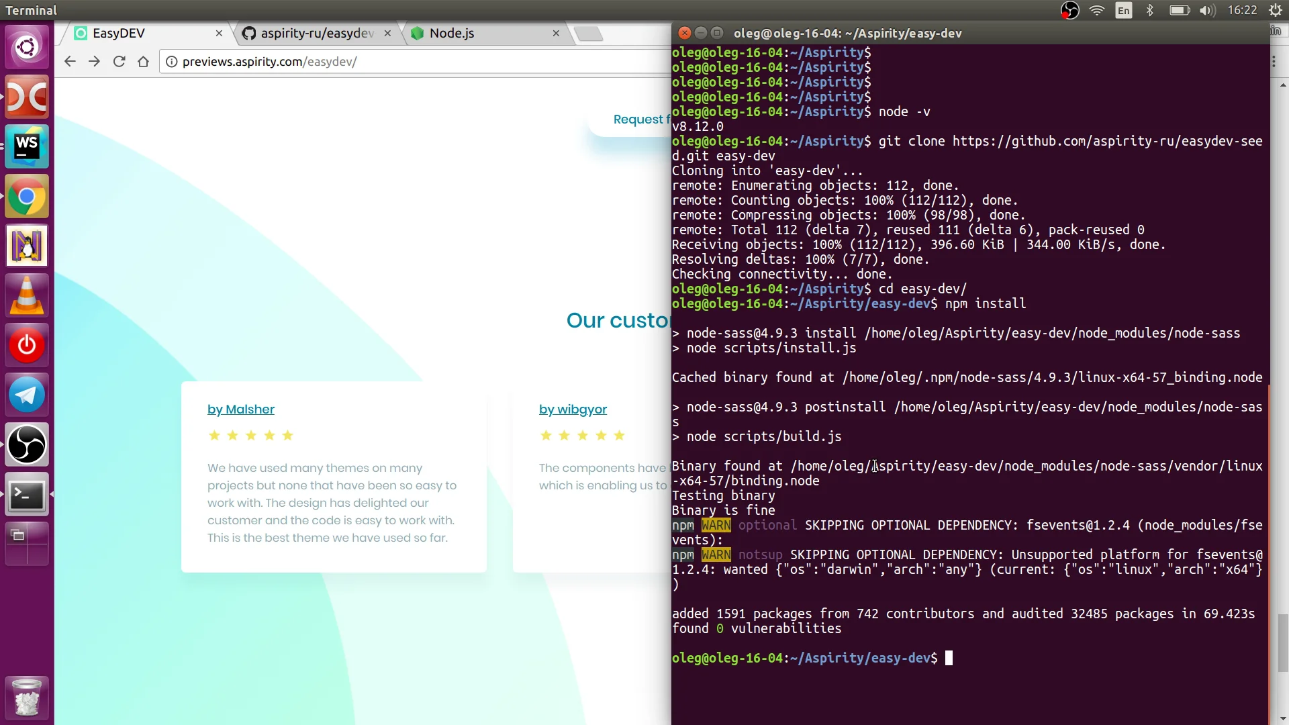This screenshot has width=1289, height=725.
Task: Open WebStorm from the dock
Action: coord(27,146)
